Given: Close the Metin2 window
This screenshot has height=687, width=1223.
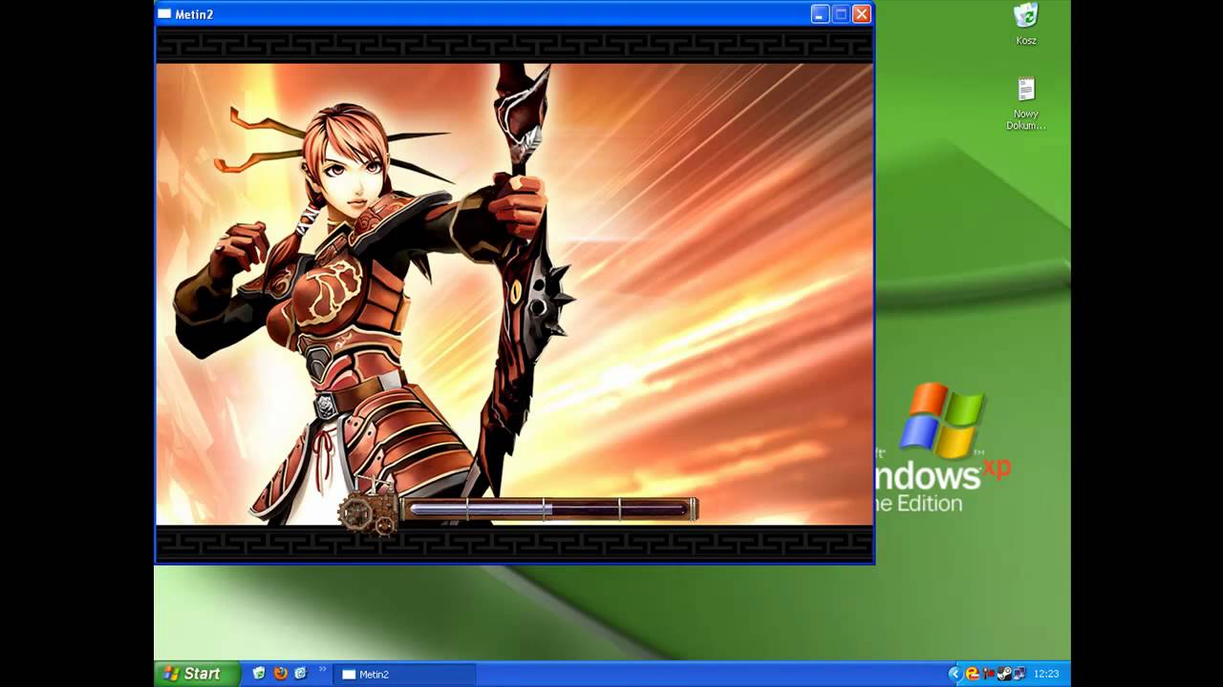Looking at the screenshot, I should 862,14.
